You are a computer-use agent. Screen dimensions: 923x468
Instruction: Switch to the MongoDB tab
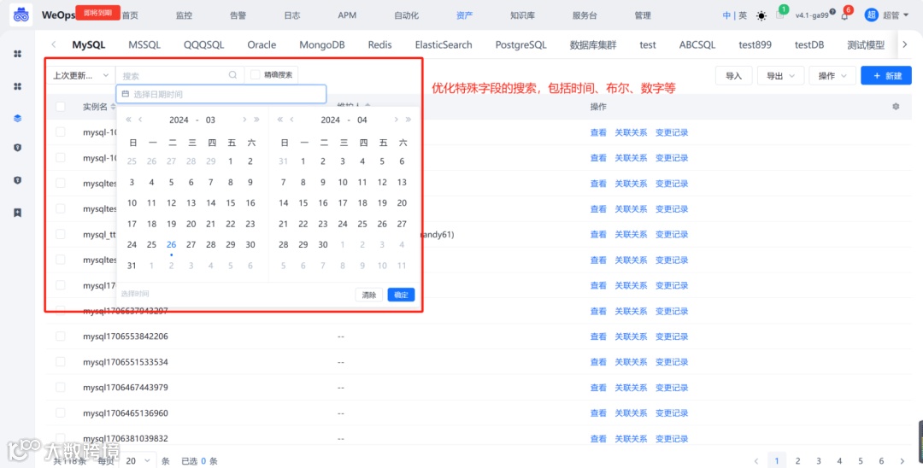coord(322,44)
